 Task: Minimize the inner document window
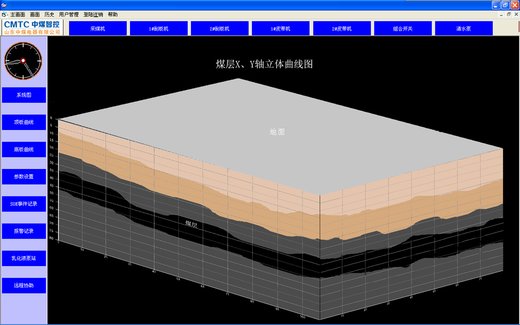click(501, 15)
